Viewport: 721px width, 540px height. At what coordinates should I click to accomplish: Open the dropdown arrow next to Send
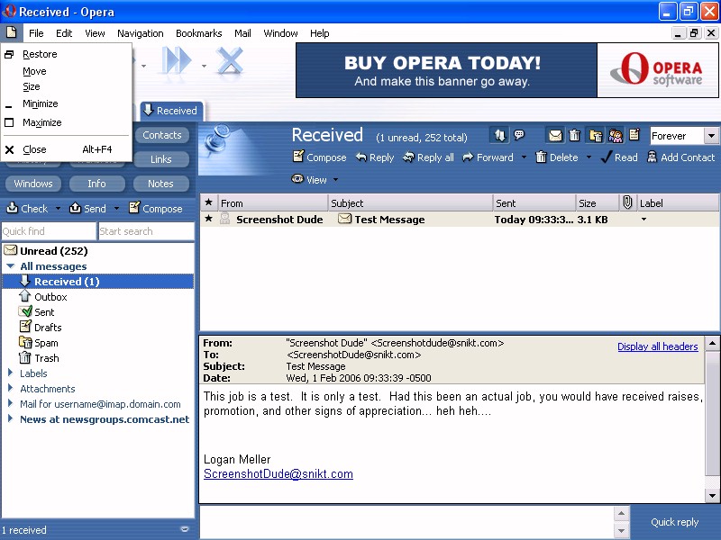[117, 209]
